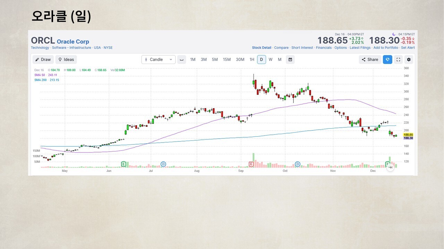
Task: Click the SMA 50 indicator label
Action: tap(45, 75)
